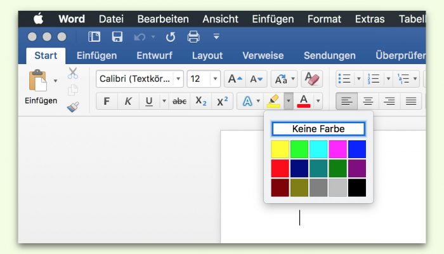The image size is (444, 254).
Task: Switch to the Layout ribbon tab
Action: pyautogui.click(x=207, y=56)
